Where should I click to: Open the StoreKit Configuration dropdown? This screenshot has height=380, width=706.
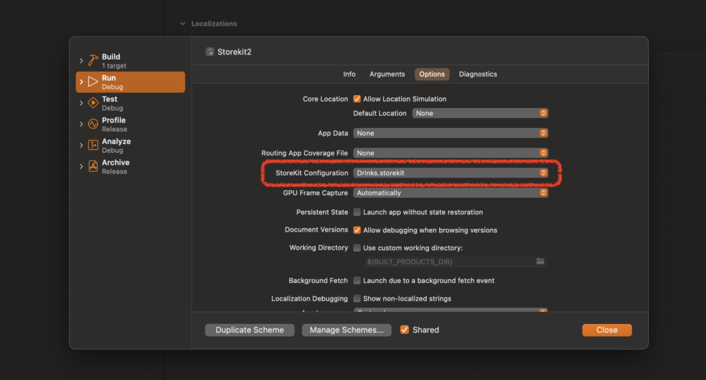tap(450, 173)
